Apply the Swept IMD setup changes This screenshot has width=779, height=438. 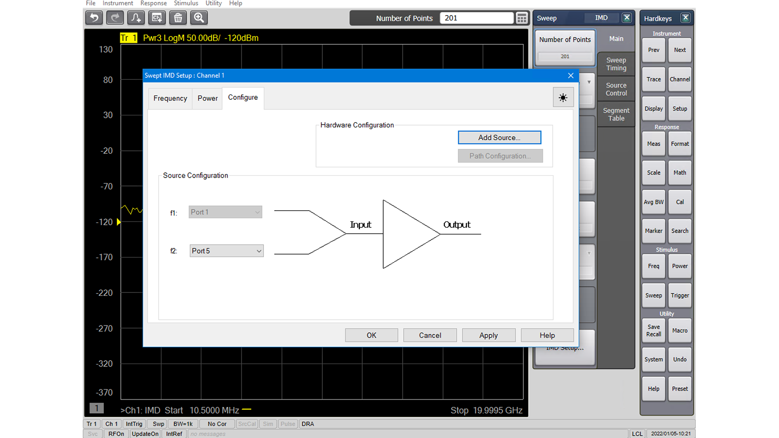(x=489, y=335)
